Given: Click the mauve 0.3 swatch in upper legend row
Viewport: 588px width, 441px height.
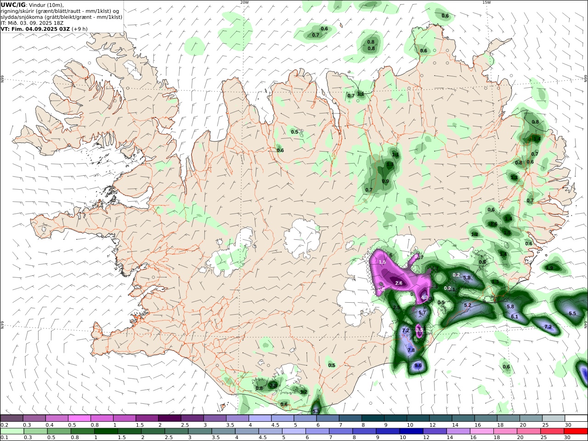Looking at the screenshot, I should coord(34,418).
